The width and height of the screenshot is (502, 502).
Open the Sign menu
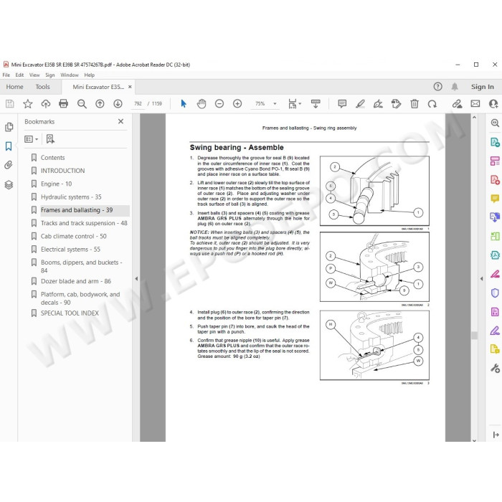pos(50,75)
